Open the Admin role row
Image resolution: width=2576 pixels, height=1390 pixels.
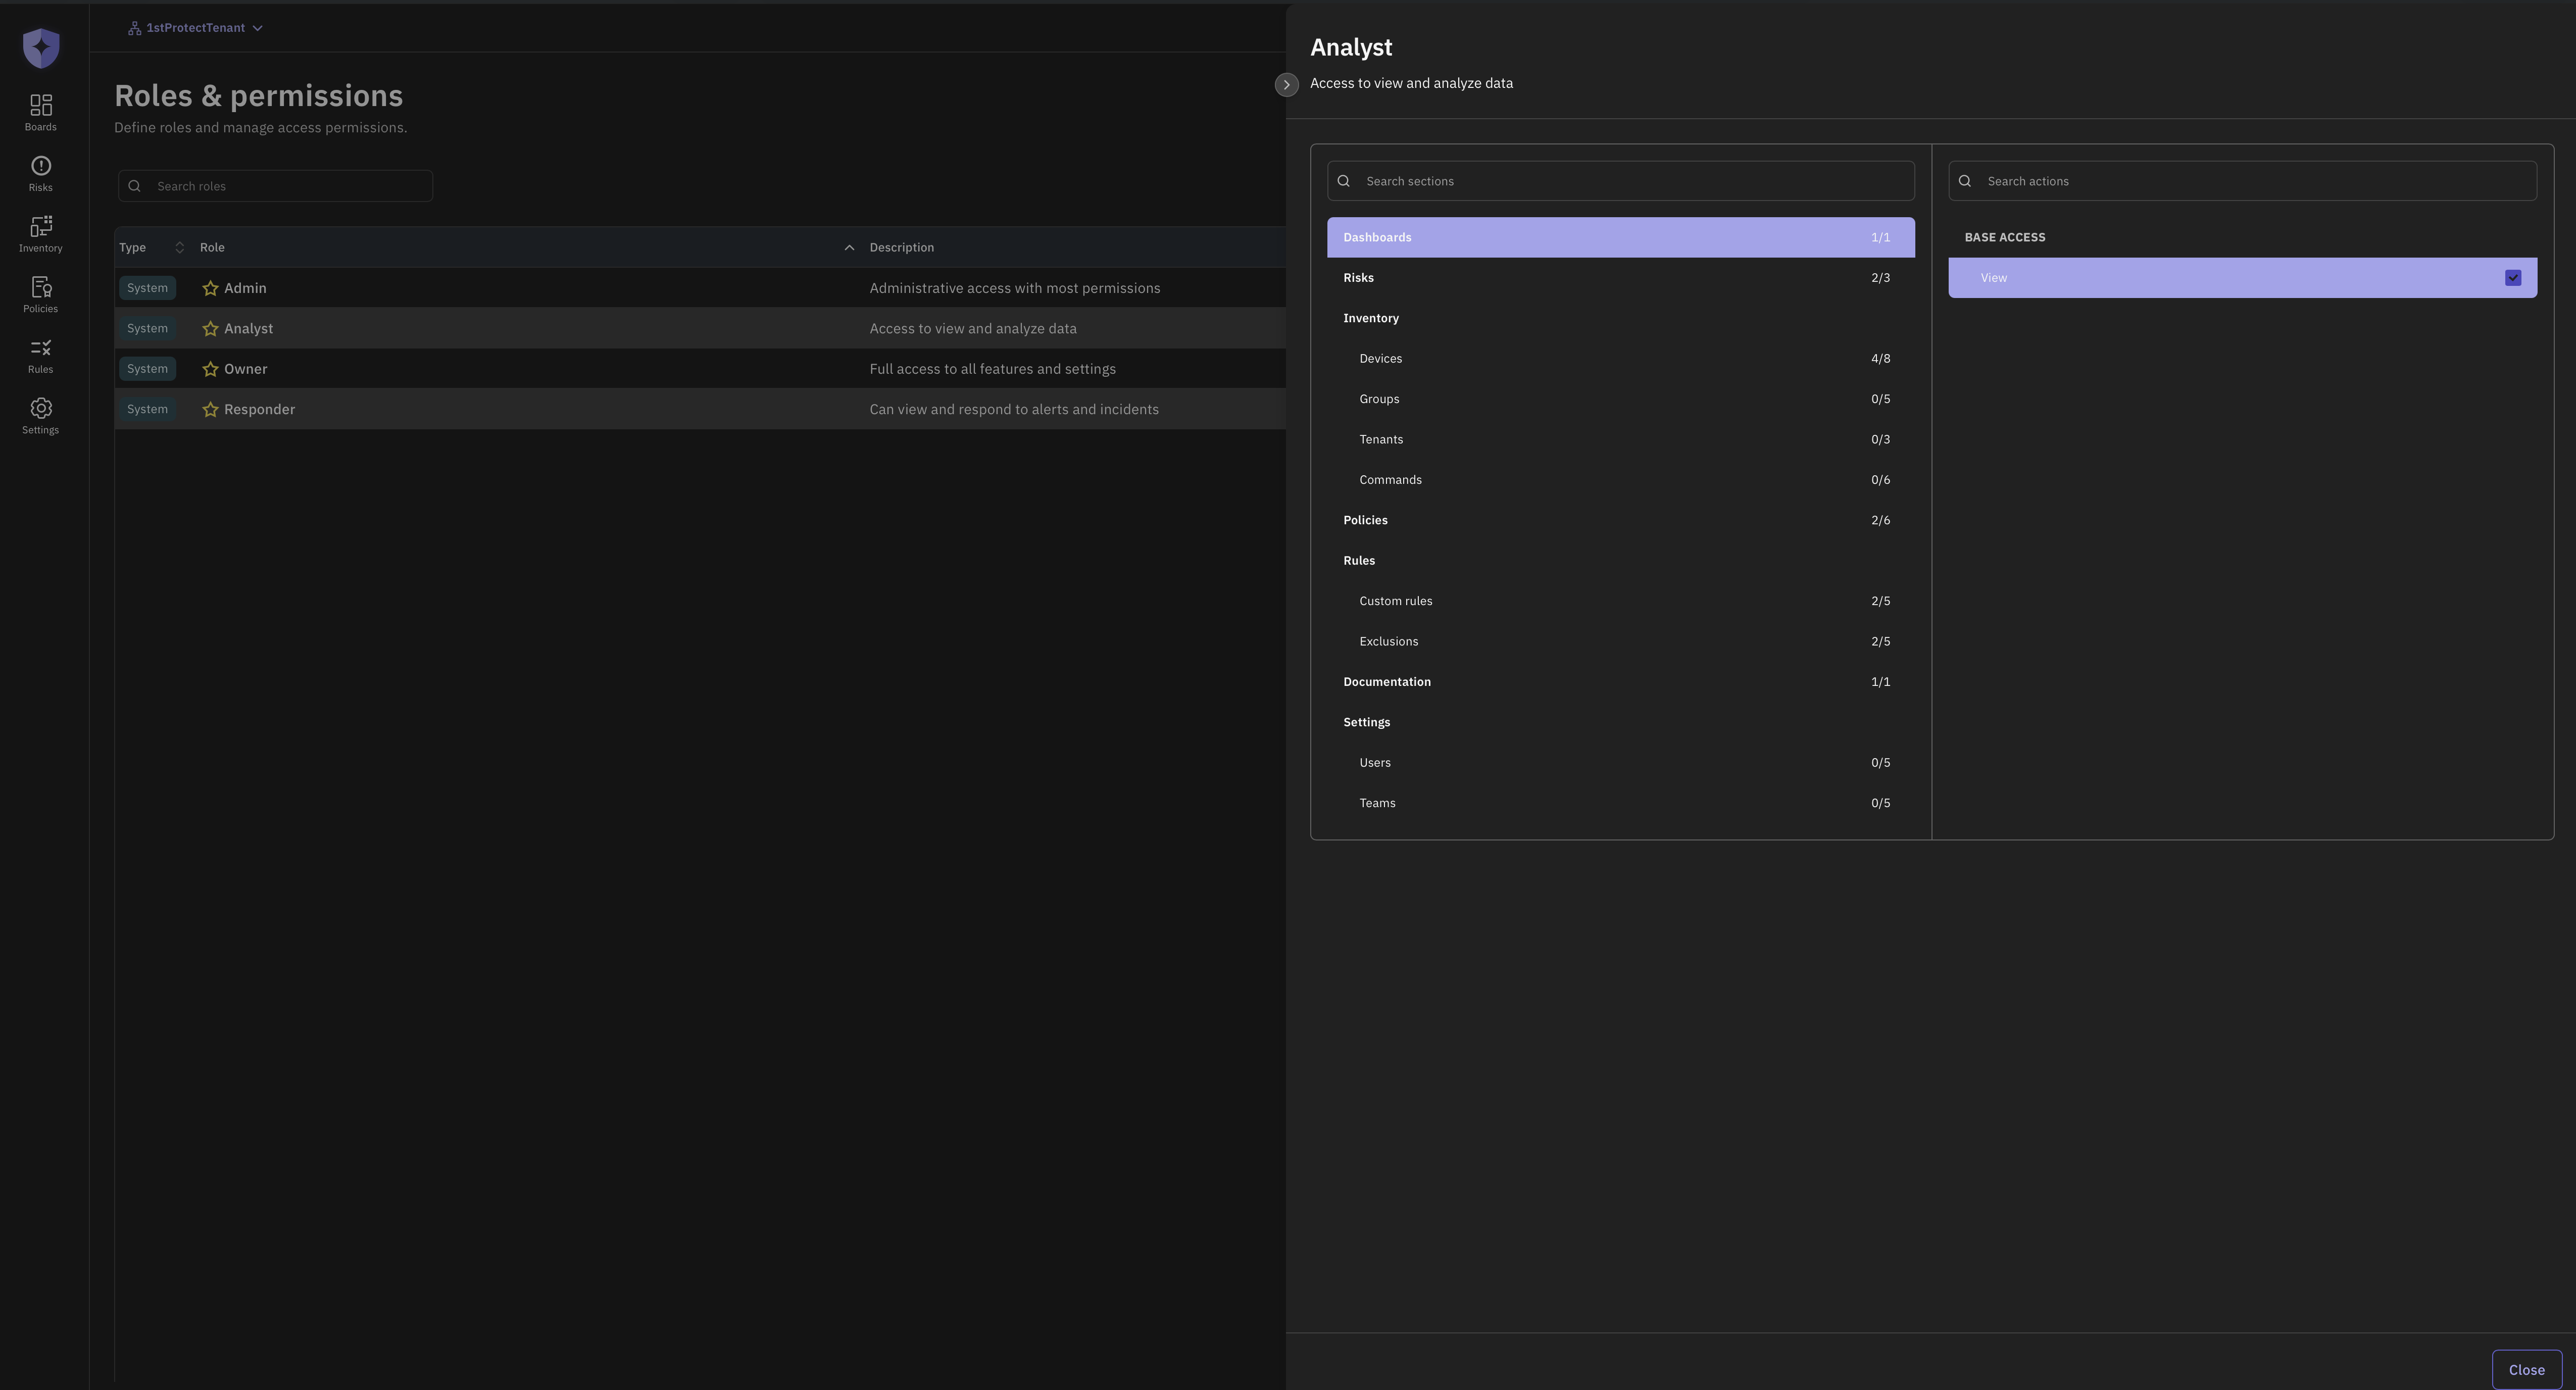700,288
